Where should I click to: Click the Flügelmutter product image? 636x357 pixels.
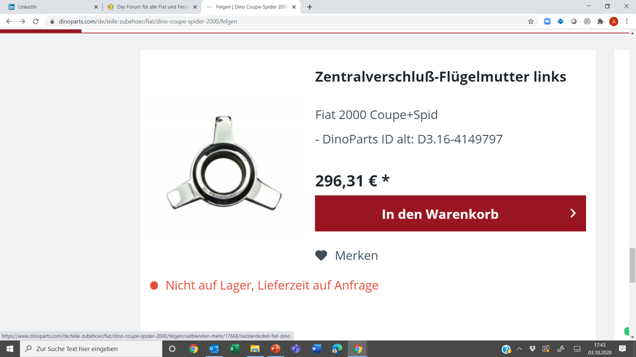click(224, 163)
